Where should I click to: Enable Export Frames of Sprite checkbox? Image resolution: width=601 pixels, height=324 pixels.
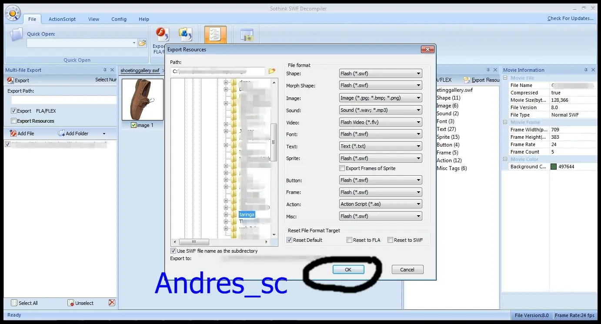click(x=342, y=168)
